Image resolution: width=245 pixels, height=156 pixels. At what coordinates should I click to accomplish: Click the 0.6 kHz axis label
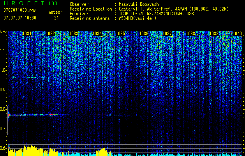click(4, 148)
